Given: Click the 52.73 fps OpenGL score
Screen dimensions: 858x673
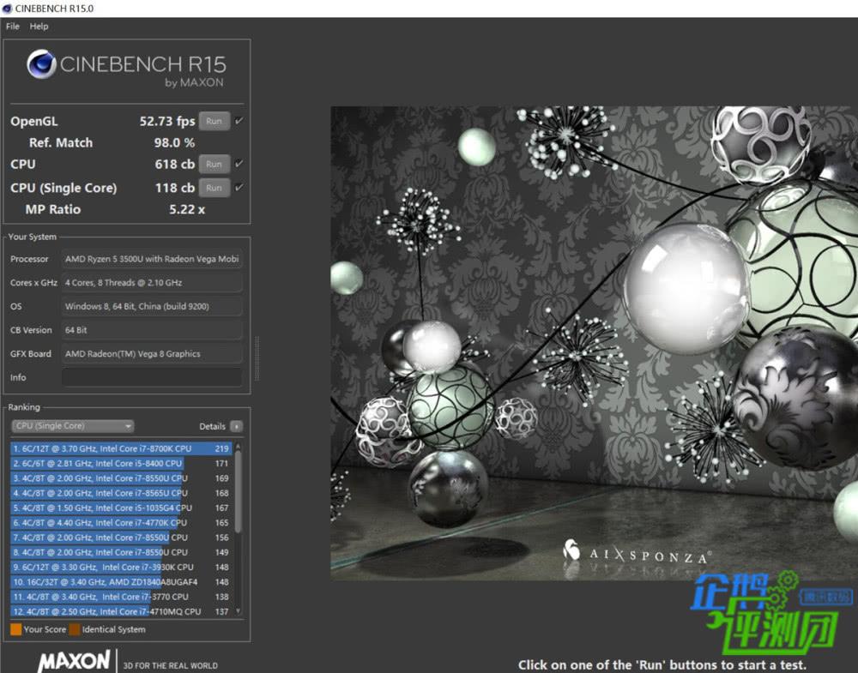Looking at the screenshot, I should pos(167,121).
